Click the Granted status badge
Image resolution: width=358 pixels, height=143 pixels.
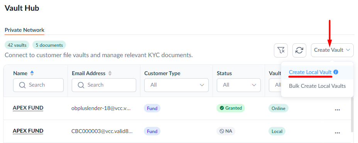(x=231, y=108)
